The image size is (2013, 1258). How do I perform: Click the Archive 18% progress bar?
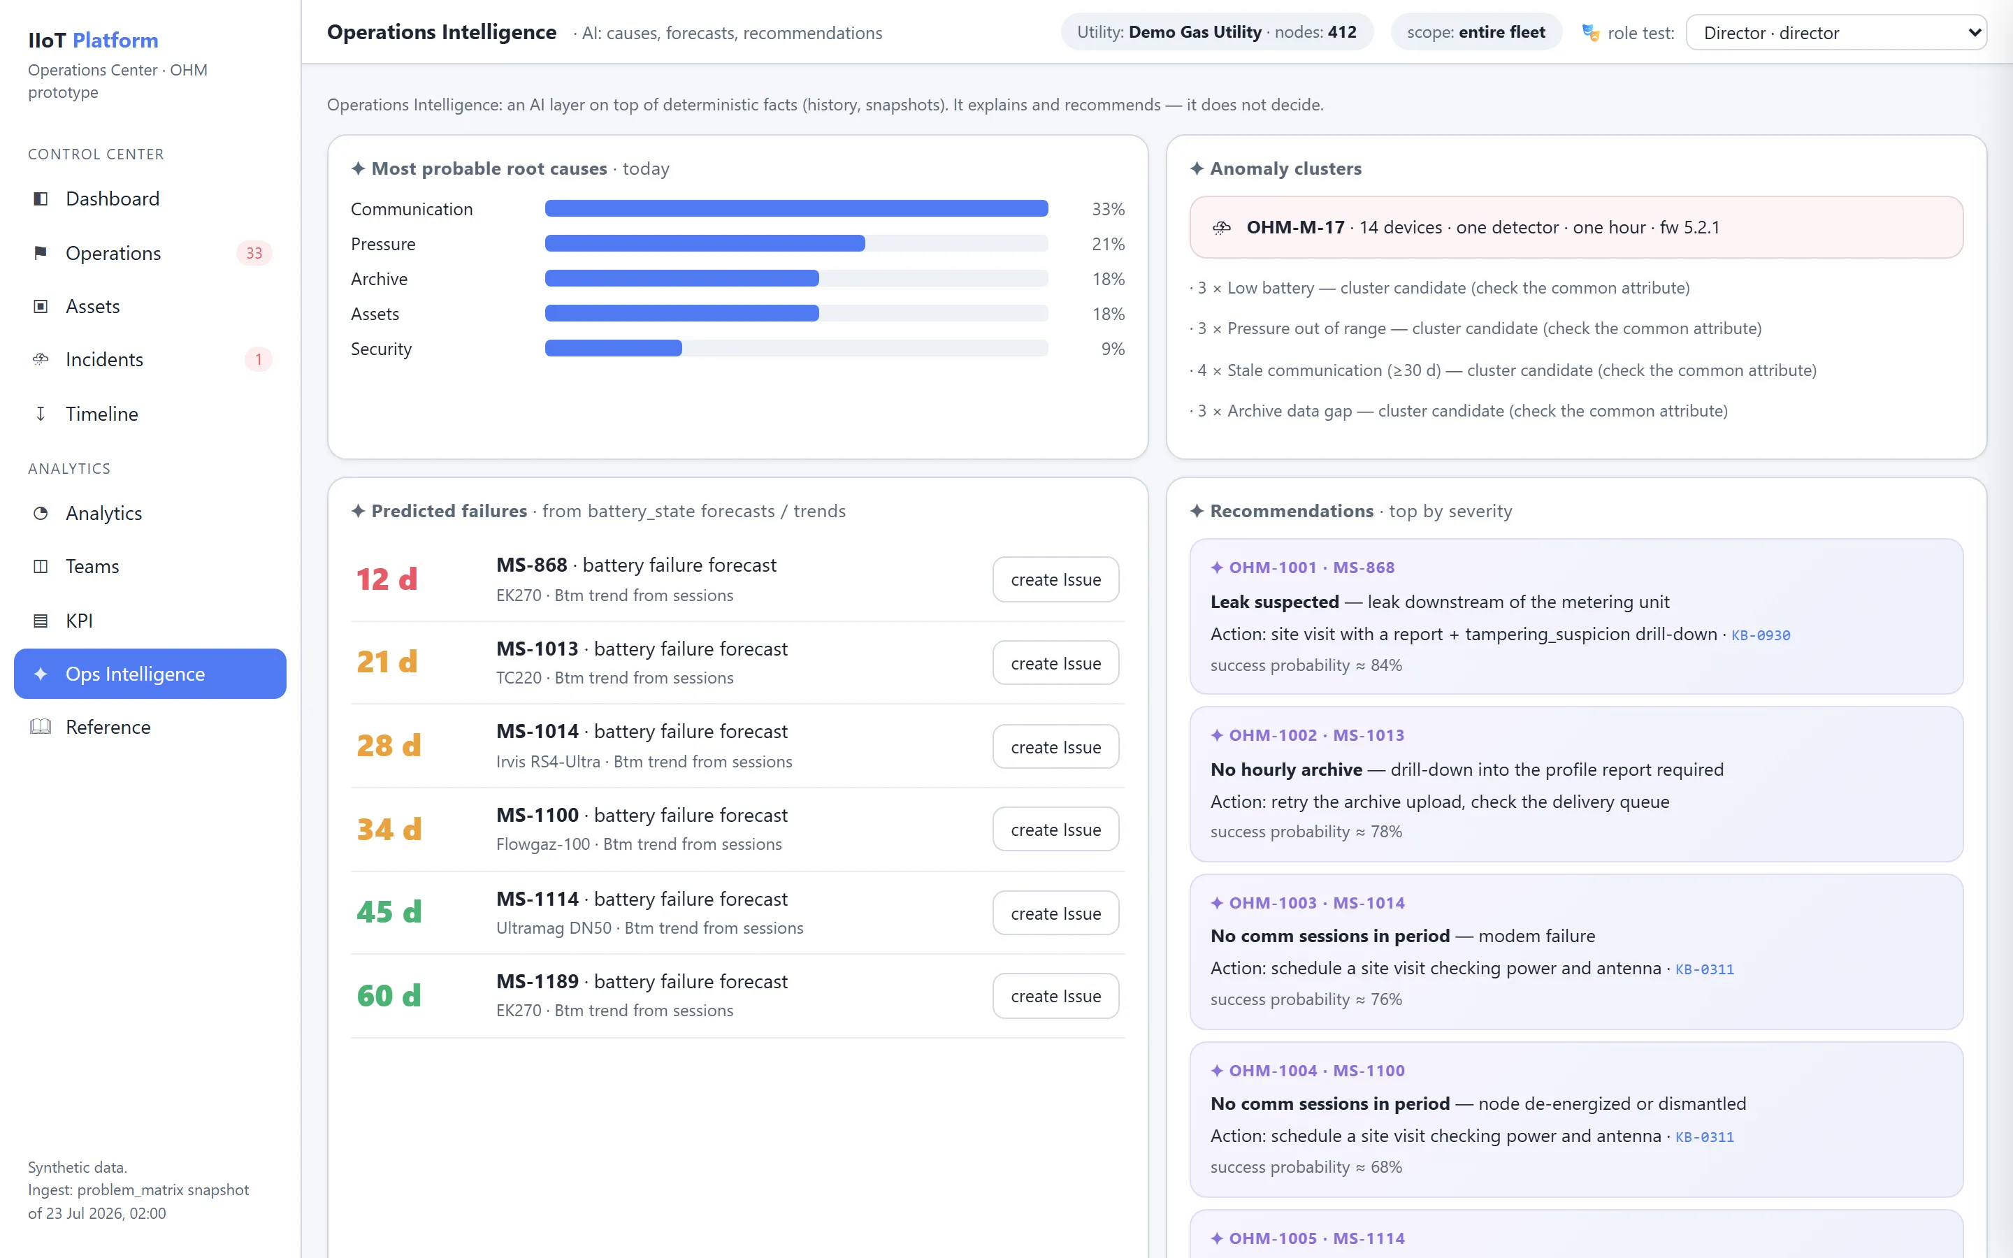pyautogui.click(x=796, y=279)
